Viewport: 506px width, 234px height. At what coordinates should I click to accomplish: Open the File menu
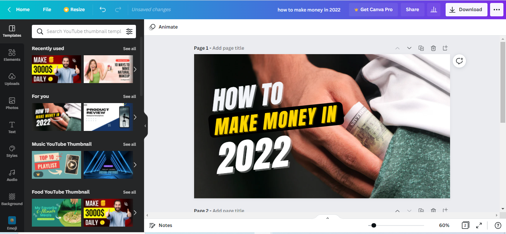[47, 9]
